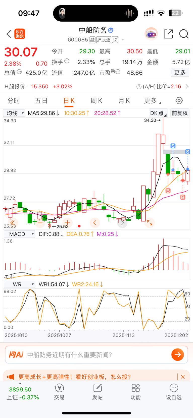
Task: Open the 东方财富 logo icon
Action: point(20,34)
